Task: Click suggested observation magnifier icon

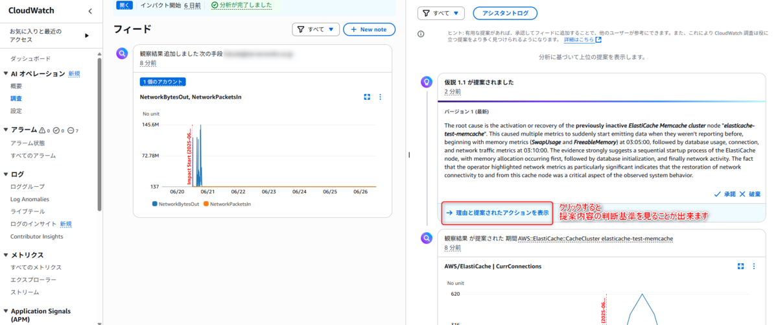Action: pos(427,238)
